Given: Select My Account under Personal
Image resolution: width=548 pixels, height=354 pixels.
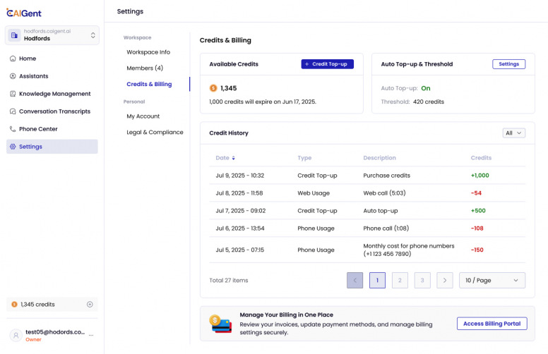Looking at the screenshot, I should 143,116.
